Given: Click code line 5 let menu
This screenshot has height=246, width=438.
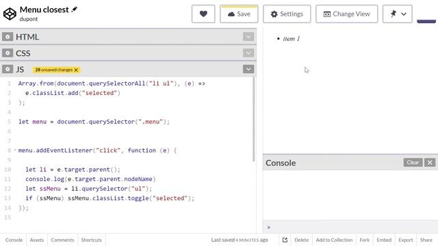Looking at the screenshot, I should 94,122.
